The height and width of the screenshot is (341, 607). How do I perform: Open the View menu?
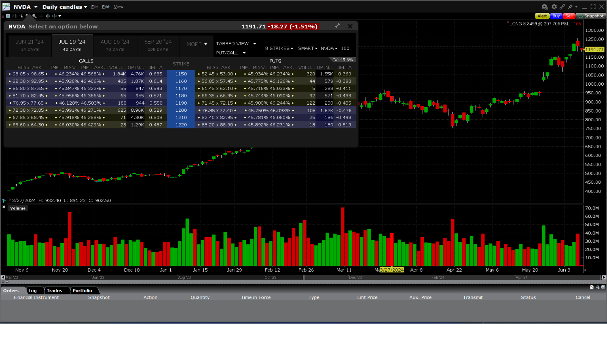(x=118, y=6)
